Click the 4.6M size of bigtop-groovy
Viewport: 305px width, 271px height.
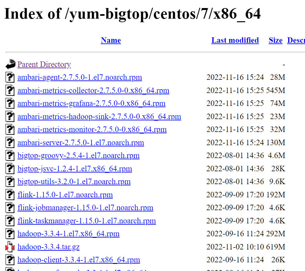tap(277, 155)
